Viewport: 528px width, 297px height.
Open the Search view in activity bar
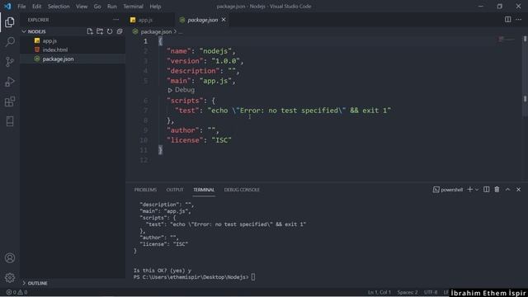click(x=10, y=42)
